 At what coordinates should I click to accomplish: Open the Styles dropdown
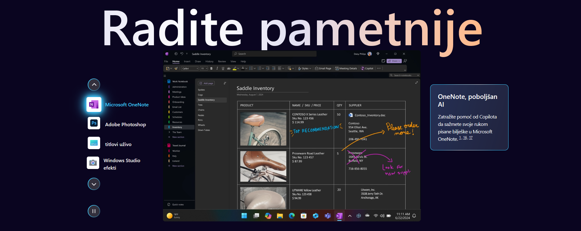pyautogui.click(x=304, y=69)
